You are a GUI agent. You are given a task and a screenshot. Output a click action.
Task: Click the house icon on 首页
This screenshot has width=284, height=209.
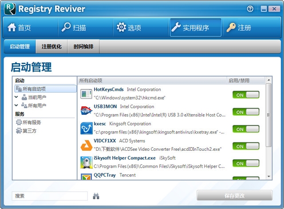point(12,28)
